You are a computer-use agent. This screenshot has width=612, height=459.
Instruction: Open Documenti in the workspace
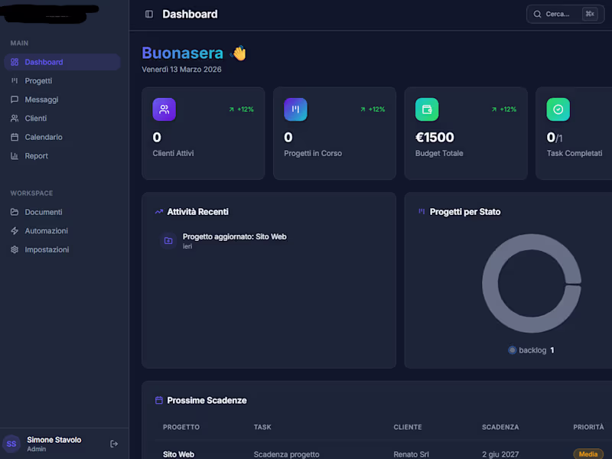pos(62,212)
